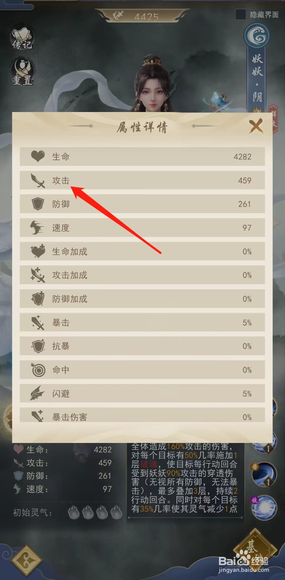Select the 攻击 sword stat row
This screenshot has height=580, width=285.
(142, 180)
